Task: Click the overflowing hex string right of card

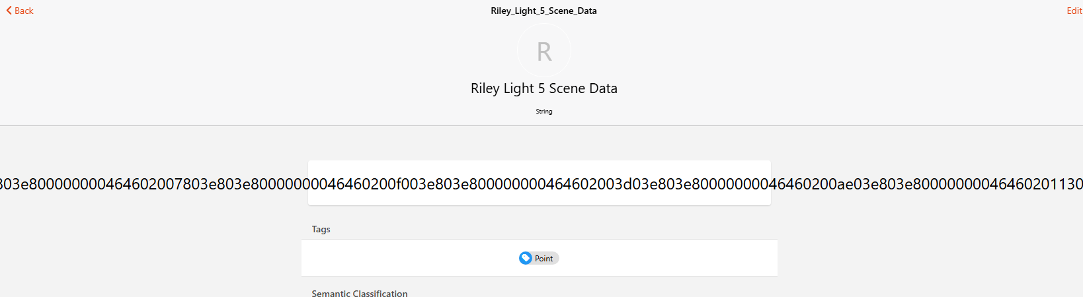Action: point(927,184)
